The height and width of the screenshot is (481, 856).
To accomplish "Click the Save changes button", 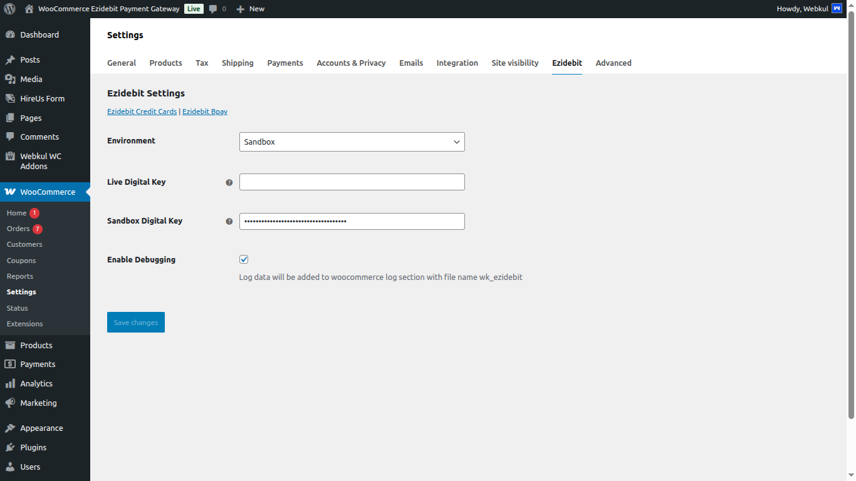I will point(135,322).
